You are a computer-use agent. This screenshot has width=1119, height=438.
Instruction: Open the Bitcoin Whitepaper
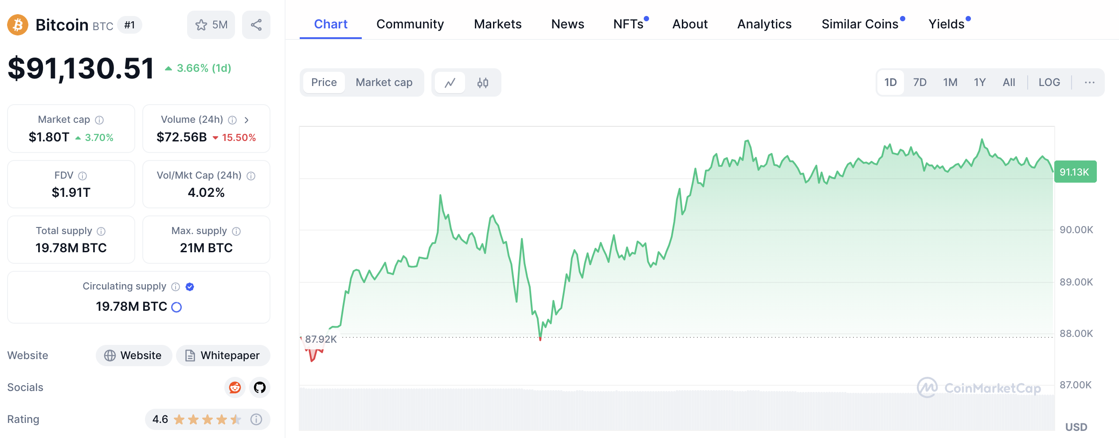[223, 356]
